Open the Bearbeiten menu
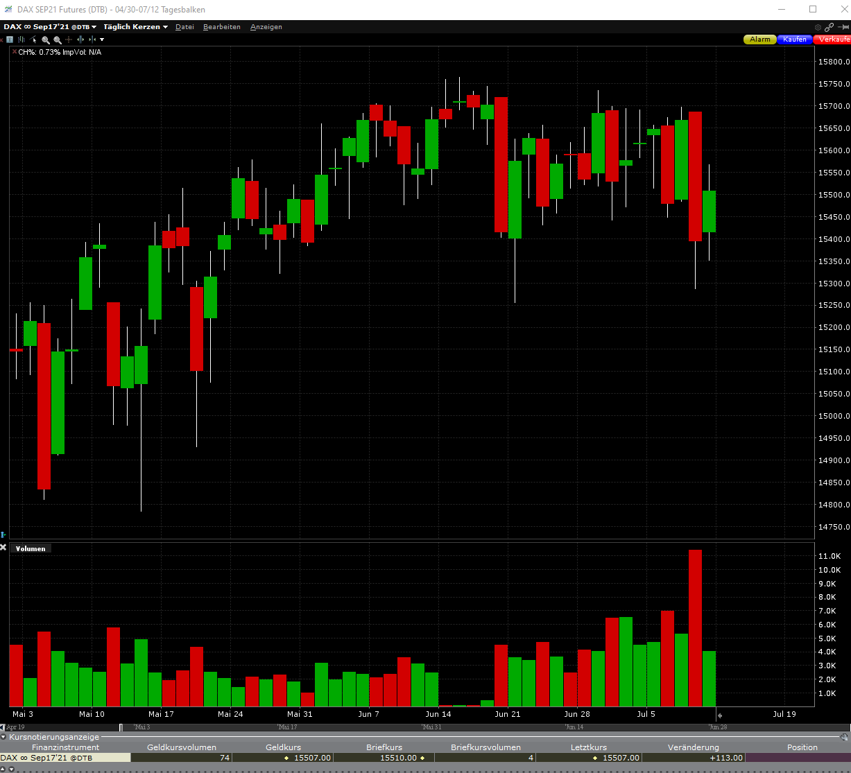 pos(222,27)
